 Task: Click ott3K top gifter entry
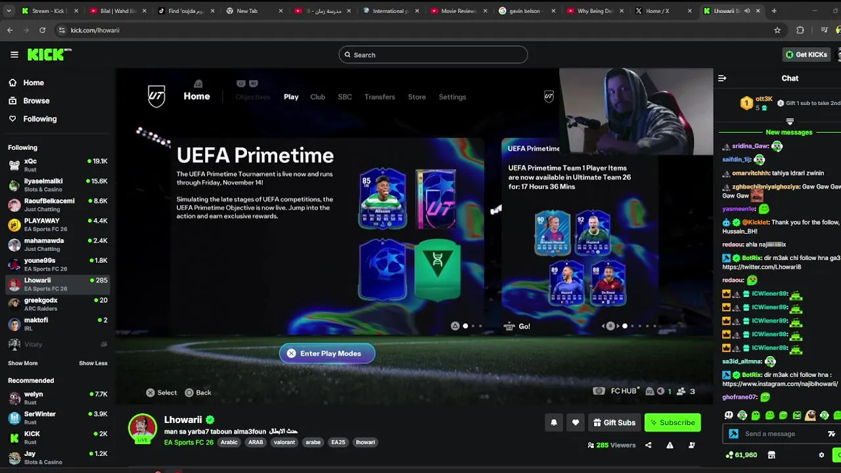756,103
